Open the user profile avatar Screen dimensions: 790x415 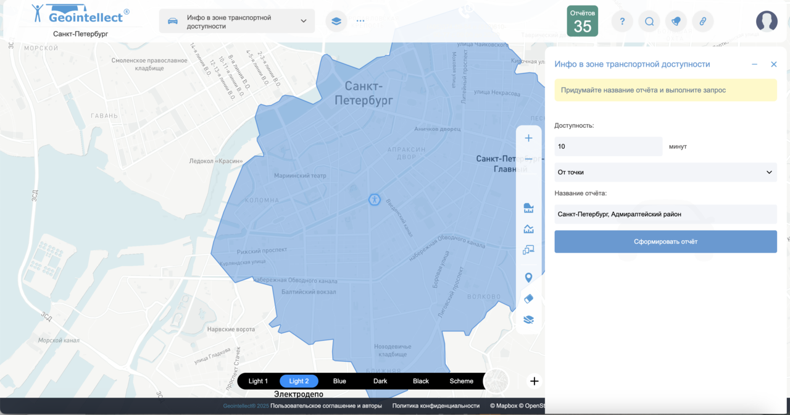(x=767, y=22)
